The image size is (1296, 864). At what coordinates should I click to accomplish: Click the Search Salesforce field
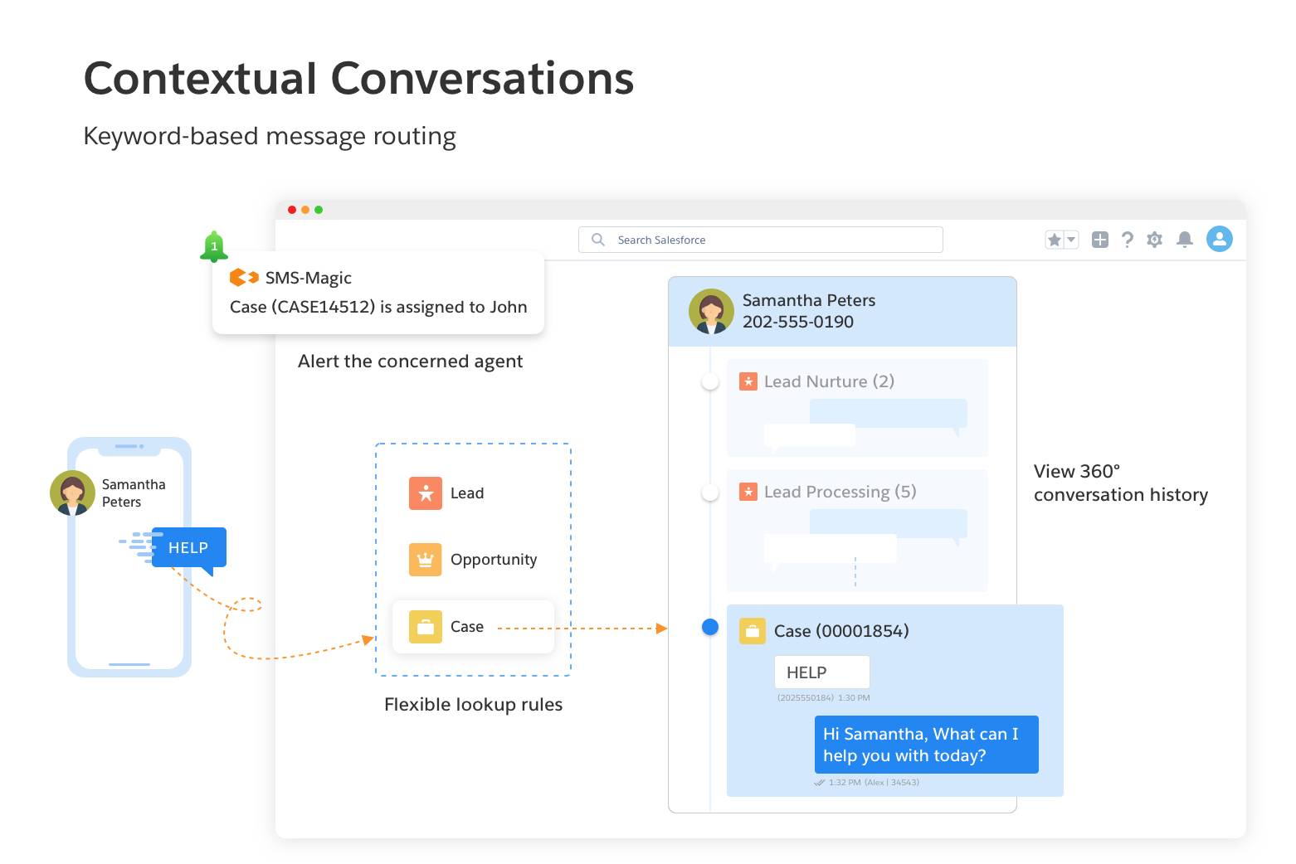tap(760, 240)
